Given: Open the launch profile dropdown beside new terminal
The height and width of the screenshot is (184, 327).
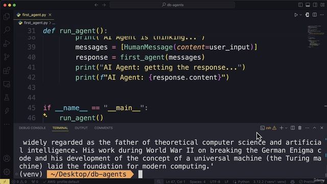Looking at the screenshot, I should click(x=286, y=128).
